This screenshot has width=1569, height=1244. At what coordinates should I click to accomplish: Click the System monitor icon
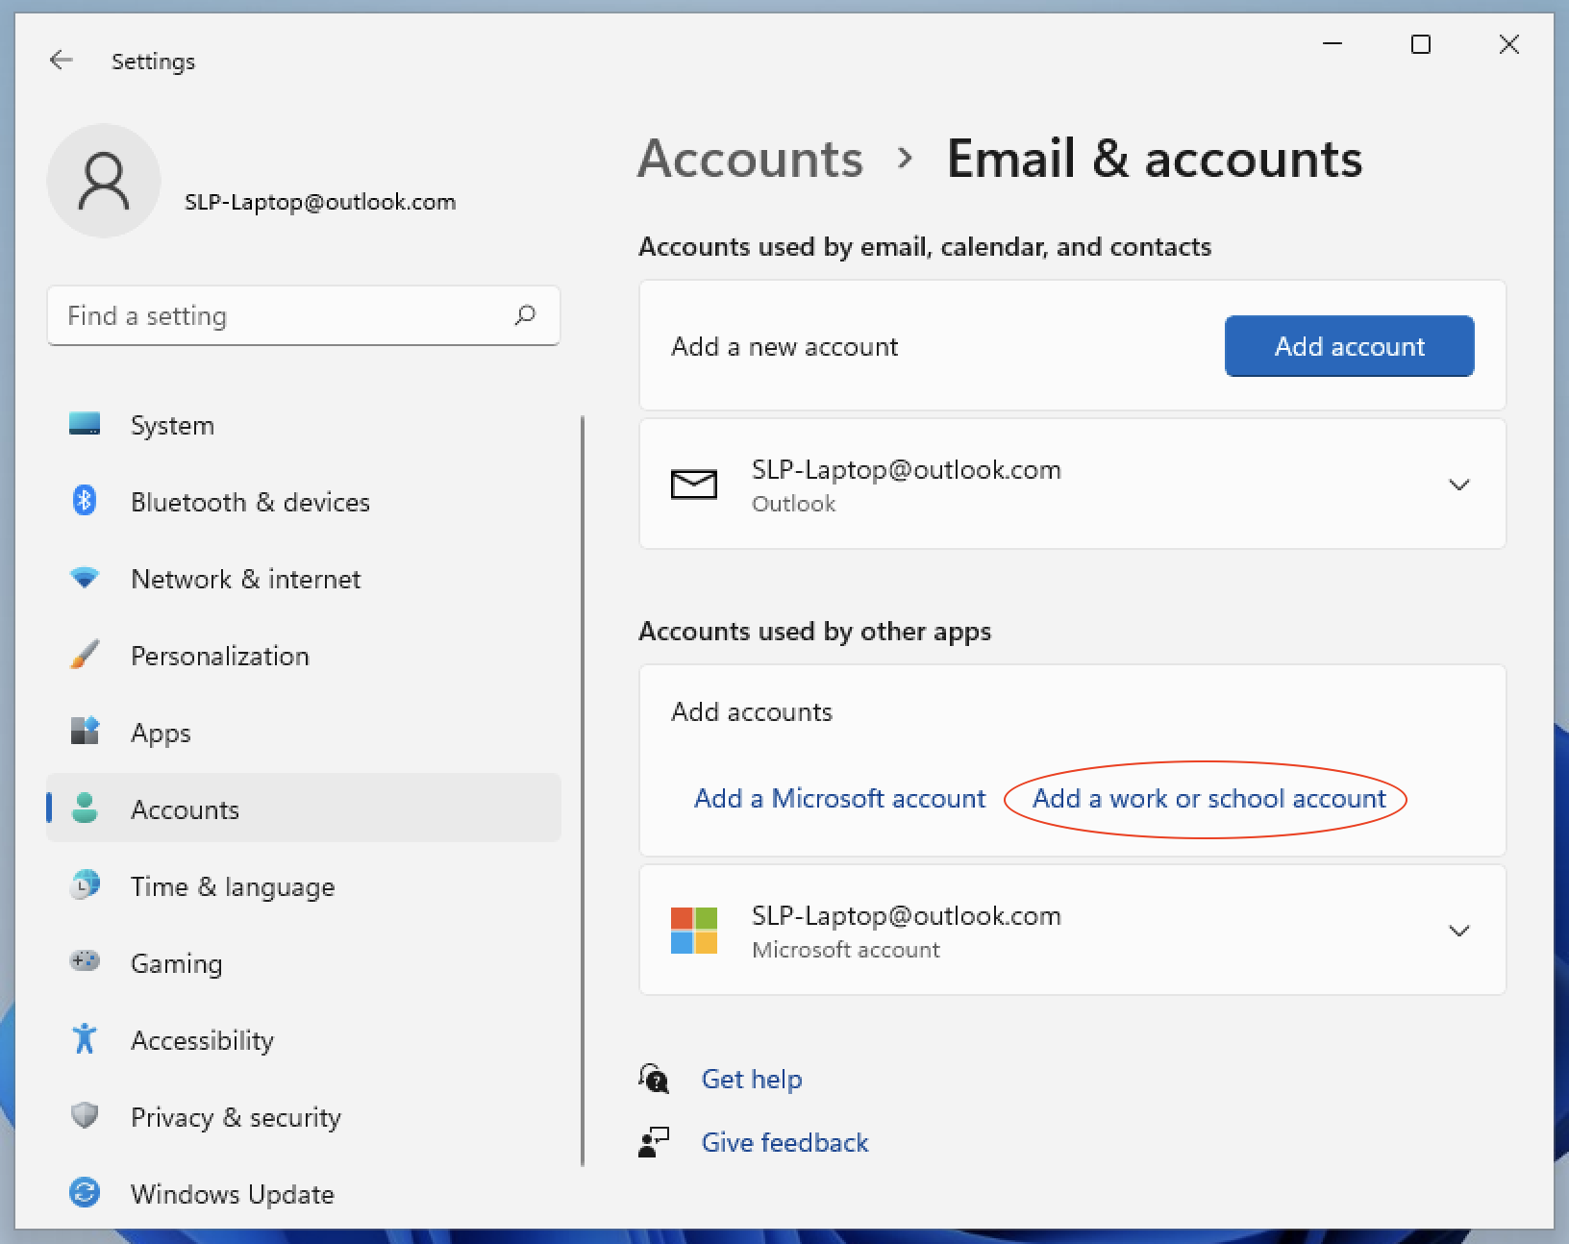pos(85,424)
